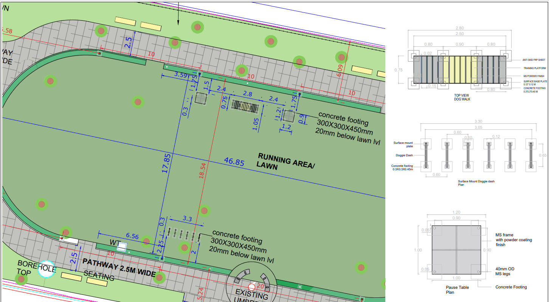Click the Surface Mount Doggie dash Plan caption

point(476,183)
